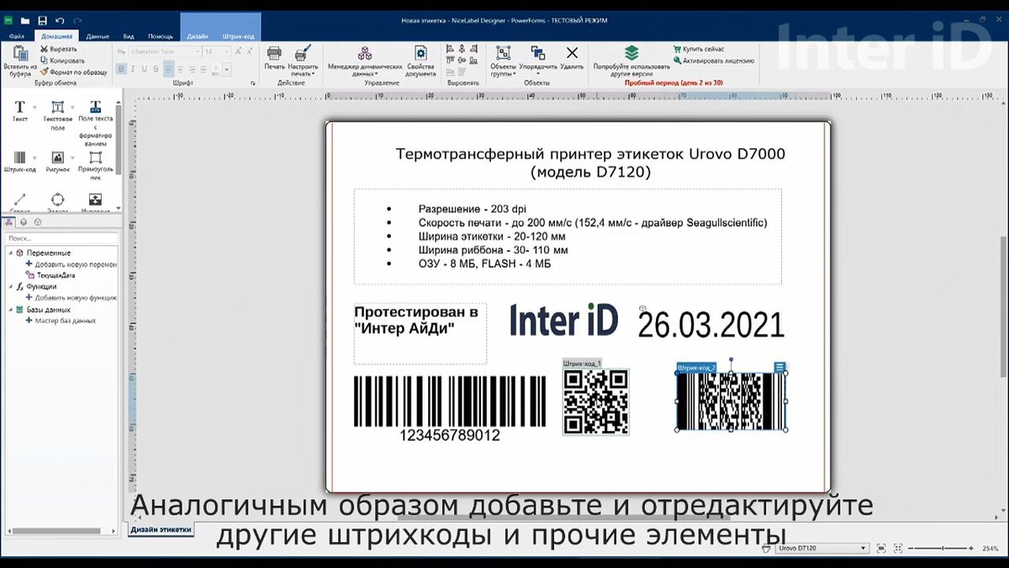Collapse the Функции tree node

pos(10,286)
